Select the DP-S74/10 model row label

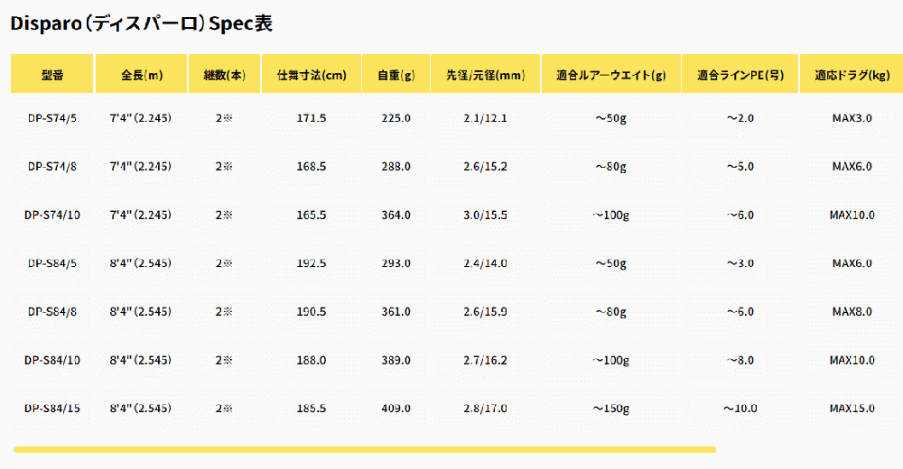click(52, 215)
